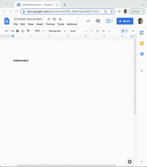147x167 pixels.
Task: Open the Format menu
Action: 50,24
